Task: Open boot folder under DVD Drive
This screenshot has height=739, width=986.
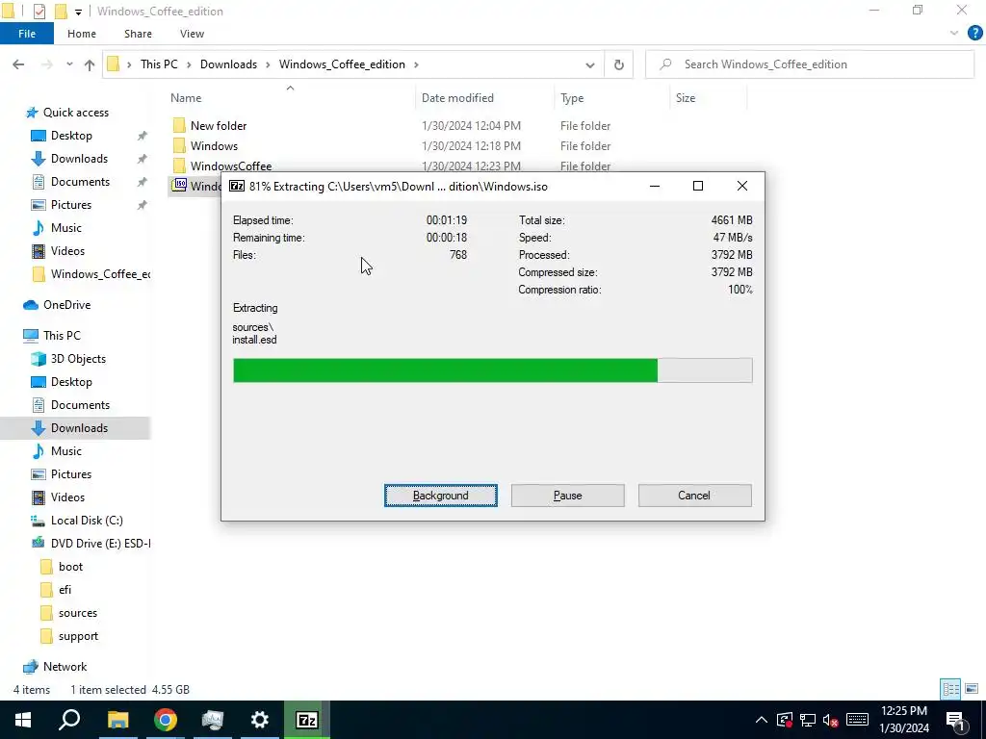Action: point(70,567)
